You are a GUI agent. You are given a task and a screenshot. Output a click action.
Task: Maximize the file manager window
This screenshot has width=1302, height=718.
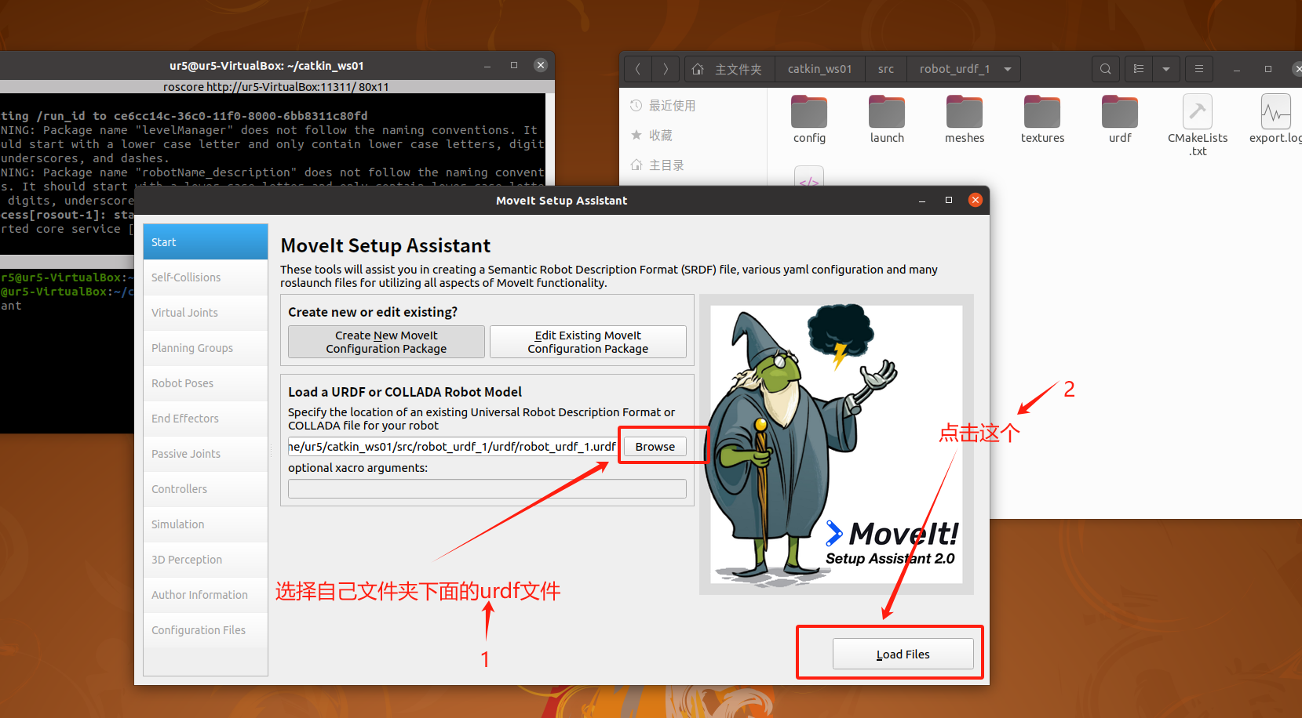point(1268,69)
